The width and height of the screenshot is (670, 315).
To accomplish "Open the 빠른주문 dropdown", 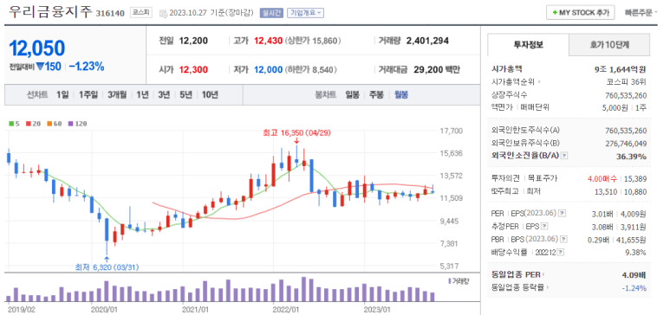I will pyautogui.click(x=641, y=13).
